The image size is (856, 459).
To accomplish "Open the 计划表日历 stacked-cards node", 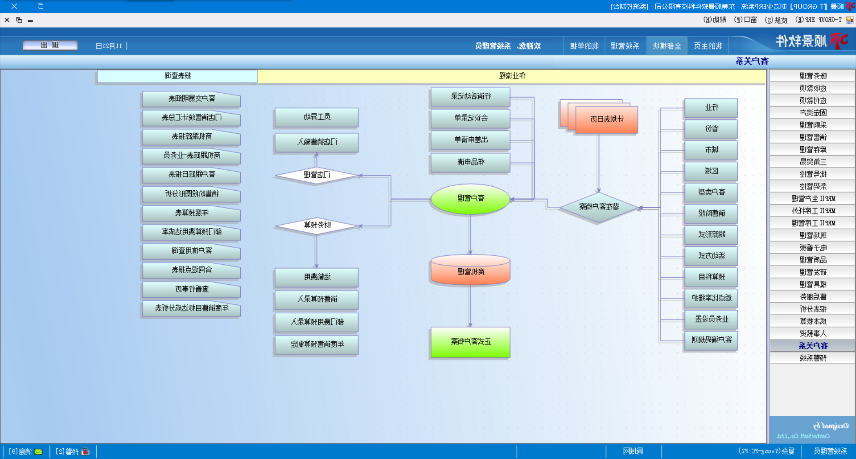I will [x=606, y=119].
